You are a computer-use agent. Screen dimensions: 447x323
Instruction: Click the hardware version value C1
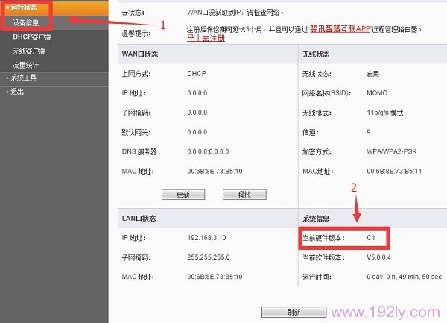pyautogui.click(x=371, y=237)
